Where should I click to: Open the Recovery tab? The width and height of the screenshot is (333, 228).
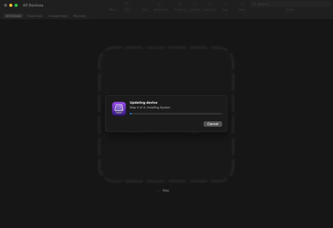tap(80, 16)
